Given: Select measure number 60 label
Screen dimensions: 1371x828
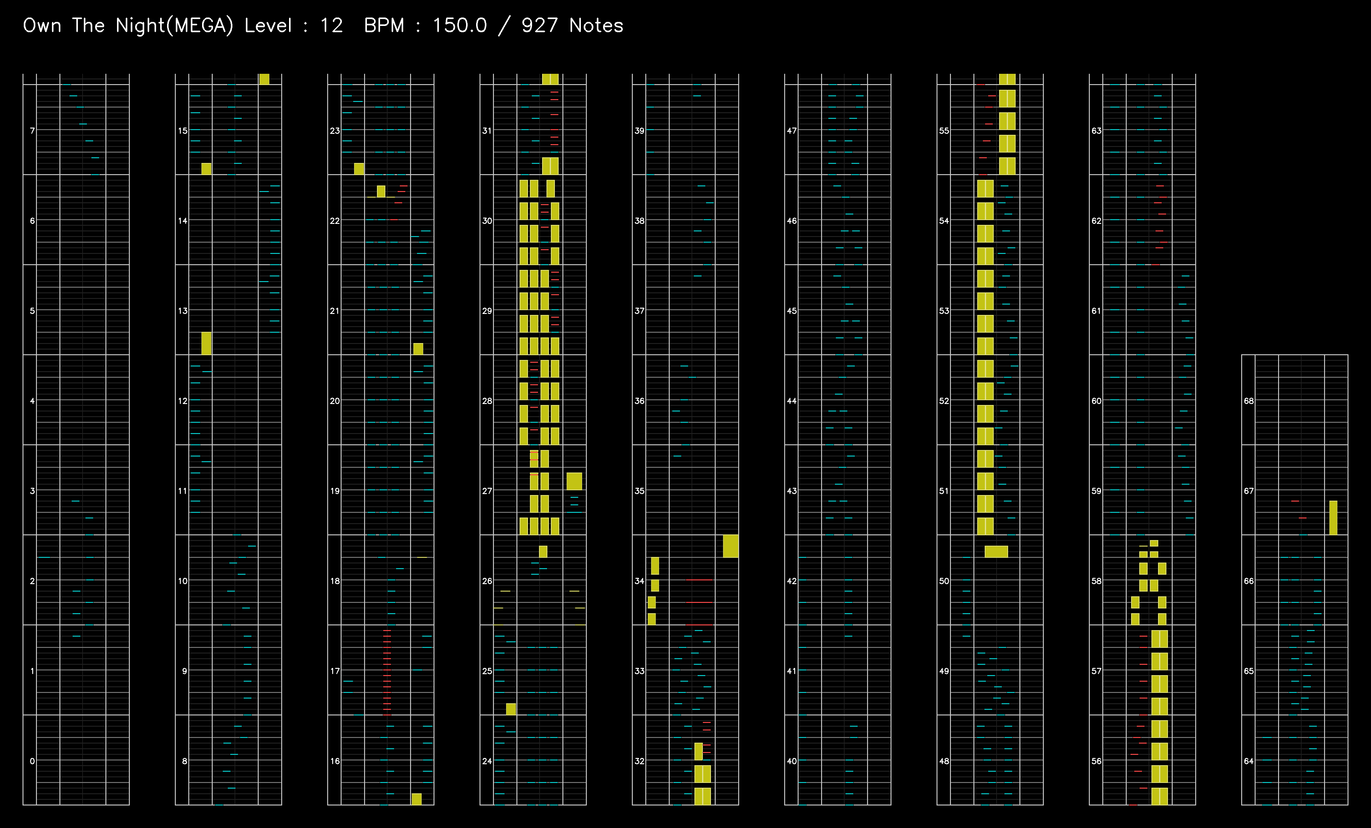Looking at the screenshot, I should point(1097,400).
